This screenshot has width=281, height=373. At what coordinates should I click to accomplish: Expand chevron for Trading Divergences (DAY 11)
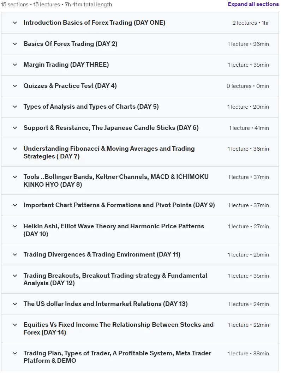point(15,254)
